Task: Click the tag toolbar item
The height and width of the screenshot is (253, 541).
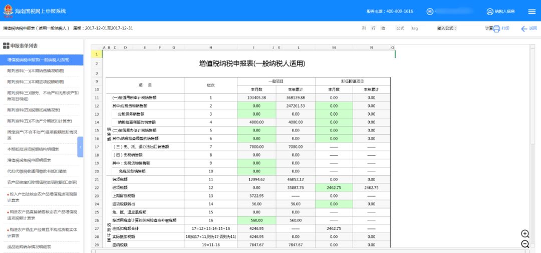Action: click(414, 28)
